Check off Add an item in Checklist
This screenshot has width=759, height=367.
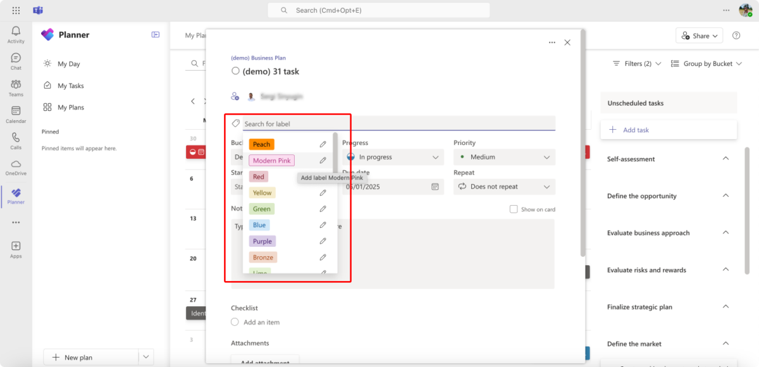point(235,321)
